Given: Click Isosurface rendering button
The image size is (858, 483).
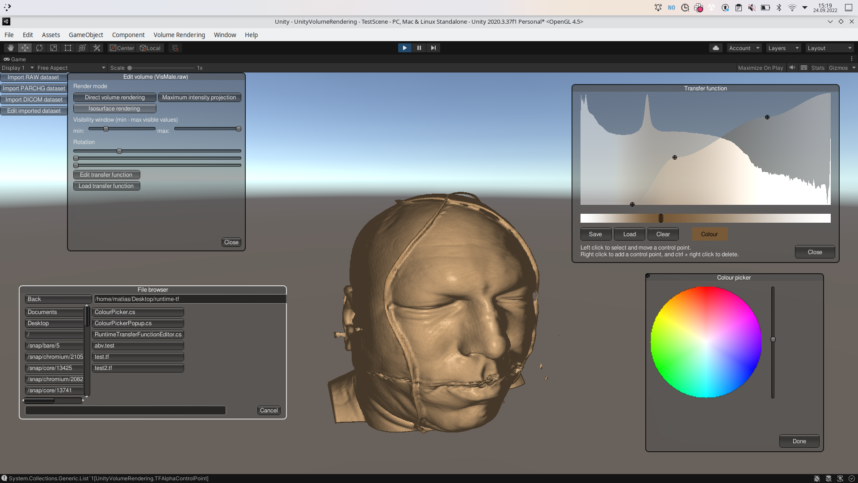Looking at the screenshot, I should click(x=114, y=109).
